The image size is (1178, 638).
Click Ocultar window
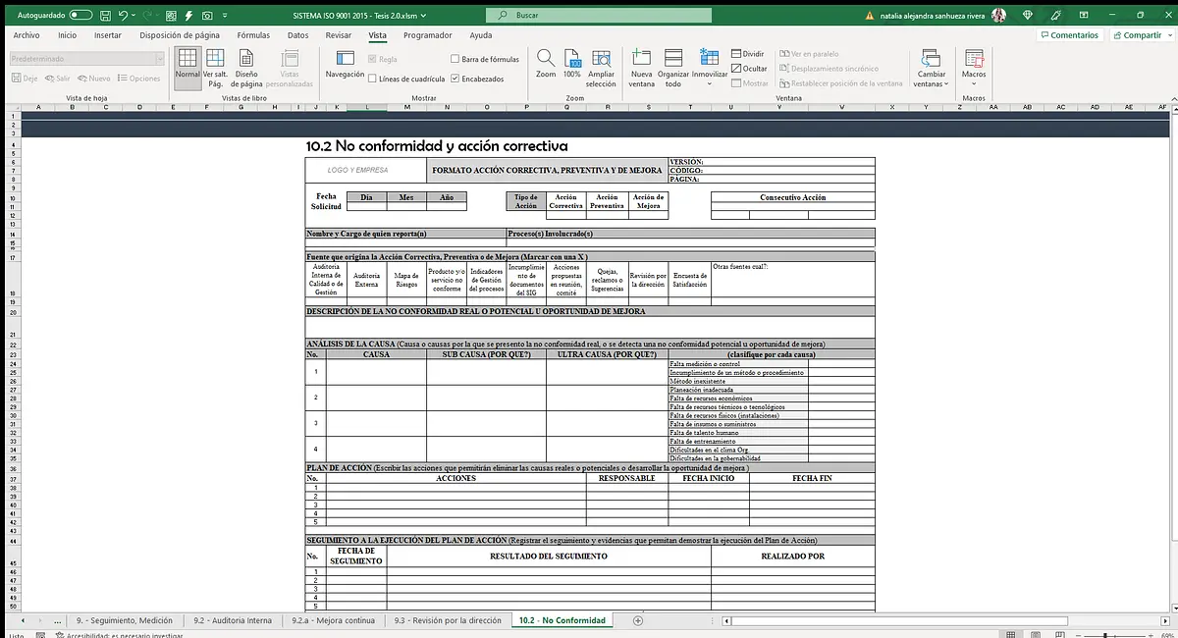(749, 69)
